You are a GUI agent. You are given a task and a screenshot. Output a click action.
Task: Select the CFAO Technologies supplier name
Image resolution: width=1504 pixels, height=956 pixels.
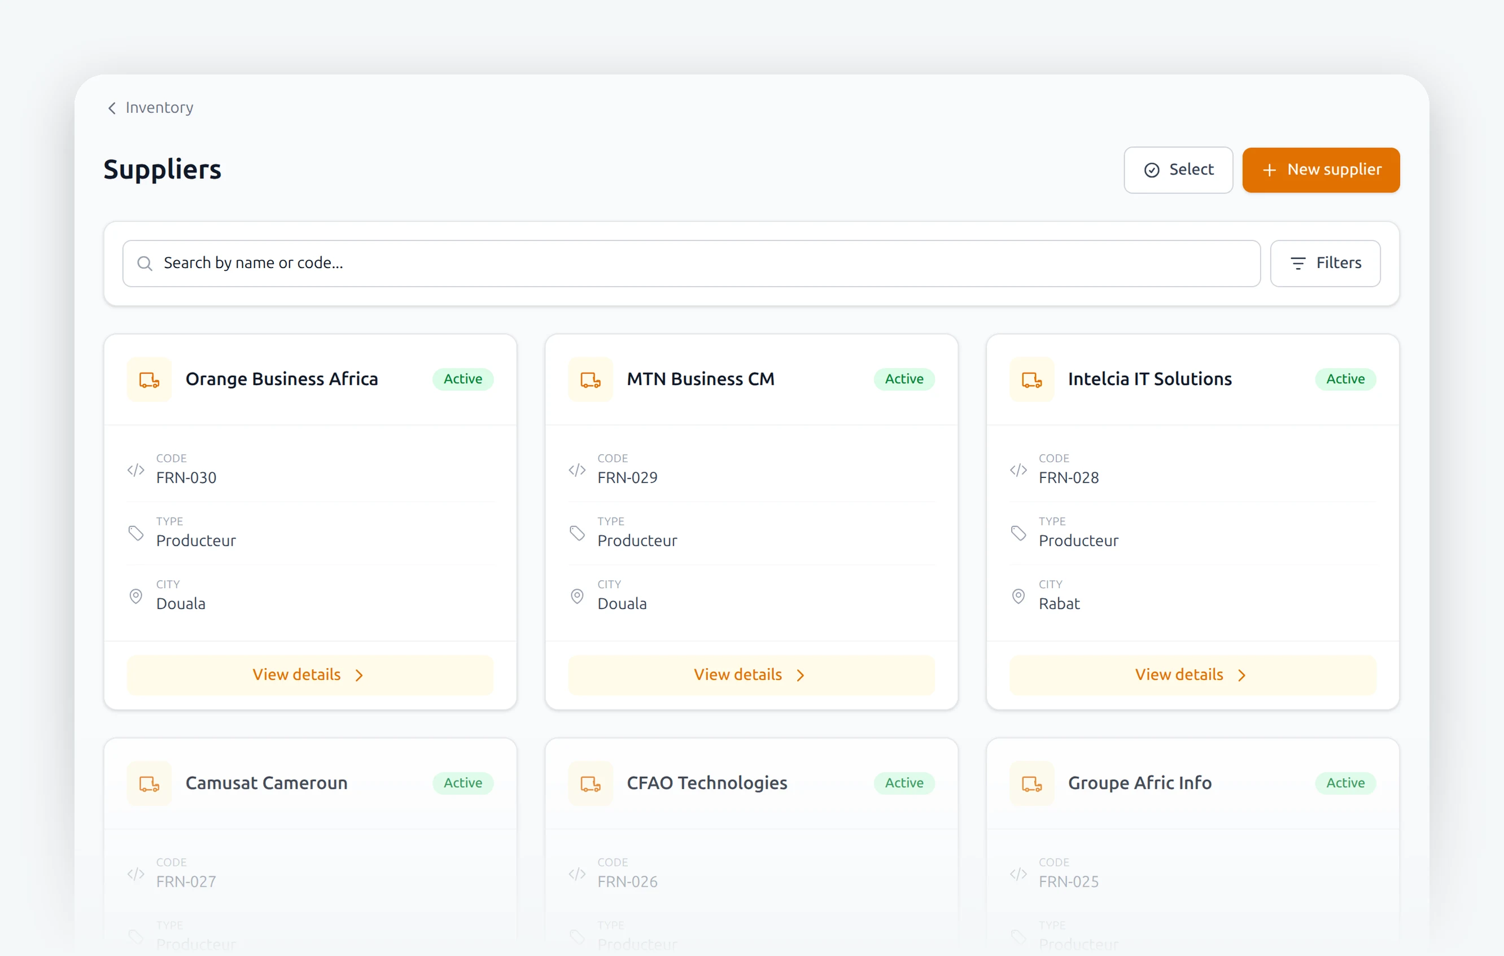[x=707, y=783]
